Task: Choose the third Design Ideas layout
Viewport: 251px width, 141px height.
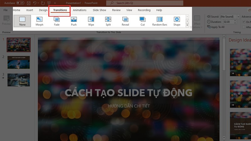Action: pos(241,125)
